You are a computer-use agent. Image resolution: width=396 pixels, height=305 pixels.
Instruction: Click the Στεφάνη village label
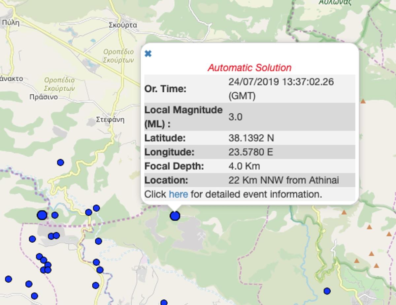(x=110, y=119)
